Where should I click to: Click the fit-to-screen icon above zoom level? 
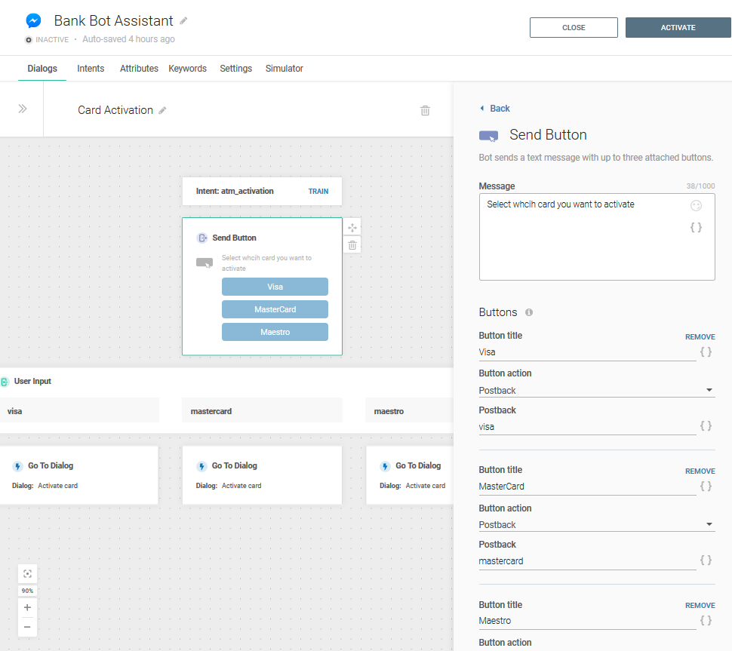[x=27, y=574]
